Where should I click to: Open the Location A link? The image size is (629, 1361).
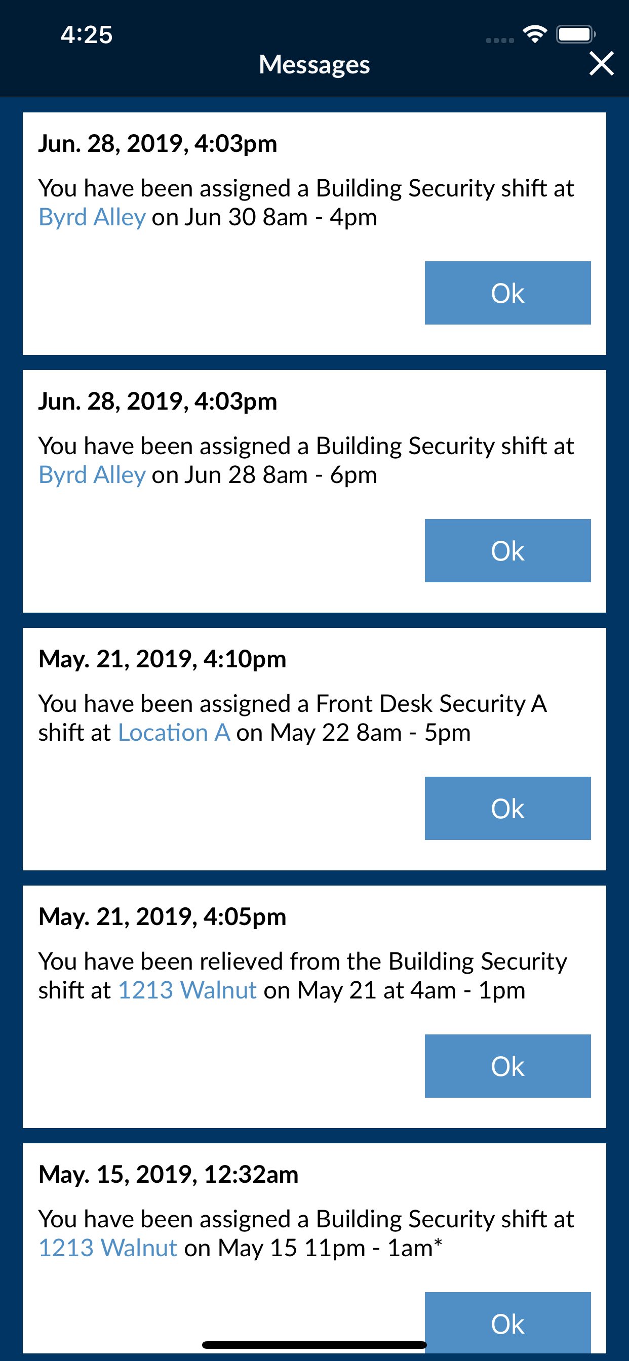point(174,733)
